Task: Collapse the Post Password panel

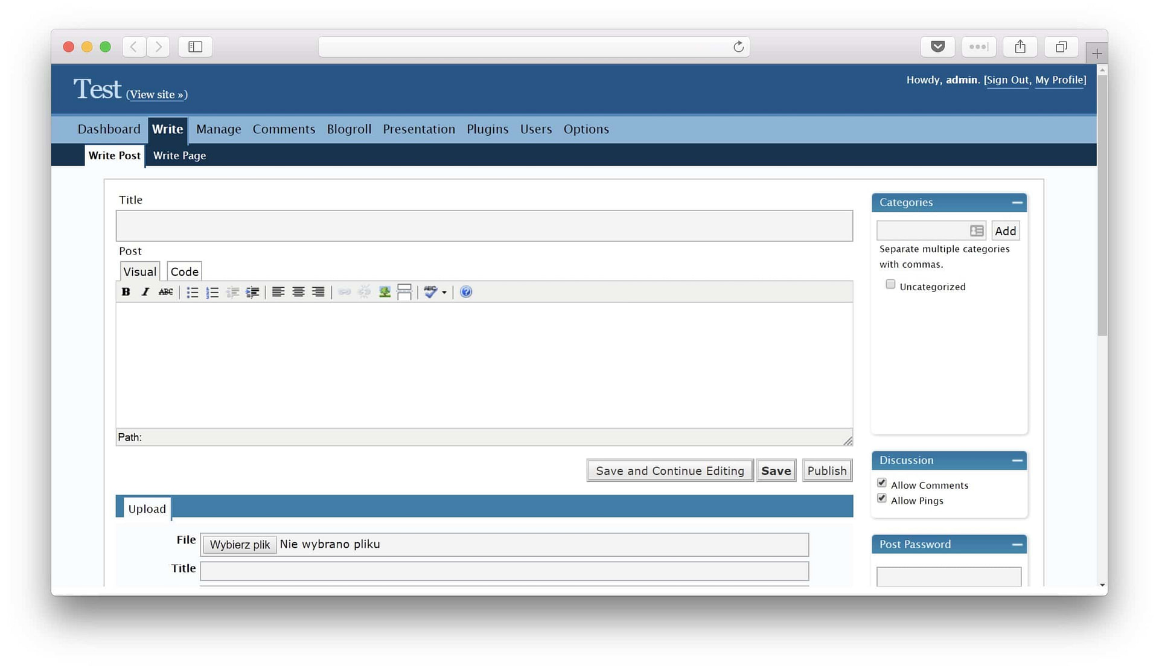Action: tap(1017, 545)
